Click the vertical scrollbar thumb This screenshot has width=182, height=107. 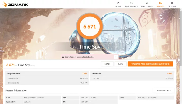click(181, 38)
